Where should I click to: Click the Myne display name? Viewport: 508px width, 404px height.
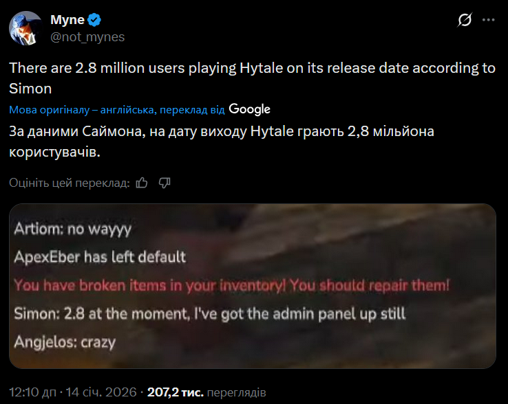67,21
